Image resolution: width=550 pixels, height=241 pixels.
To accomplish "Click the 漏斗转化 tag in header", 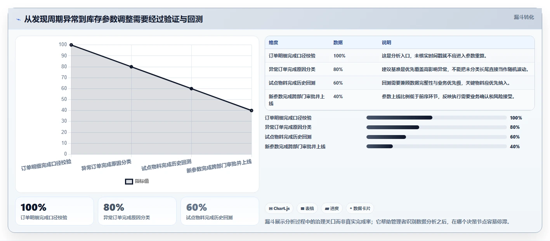I will (x=524, y=17).
